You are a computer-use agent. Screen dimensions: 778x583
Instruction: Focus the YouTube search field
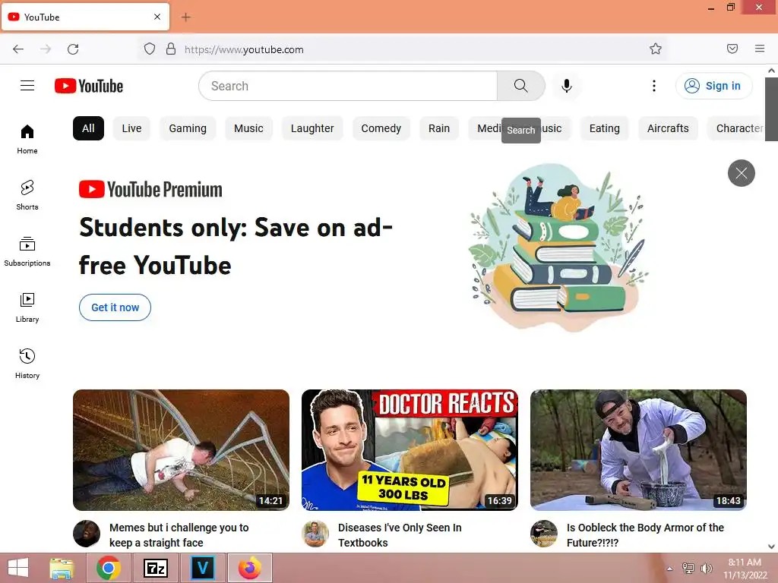point(348,86)
